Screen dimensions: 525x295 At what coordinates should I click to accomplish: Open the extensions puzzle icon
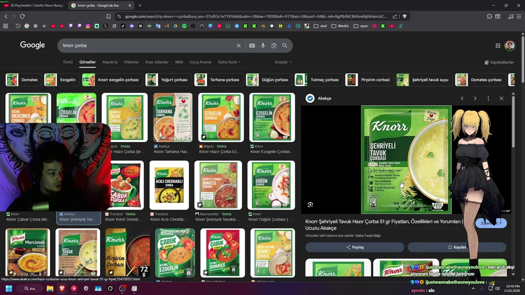click(x=489, y=16)
